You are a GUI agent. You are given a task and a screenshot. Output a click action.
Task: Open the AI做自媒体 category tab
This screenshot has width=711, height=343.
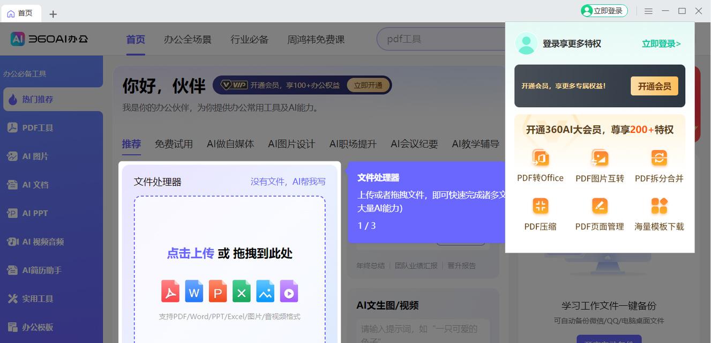pos(230,144)
